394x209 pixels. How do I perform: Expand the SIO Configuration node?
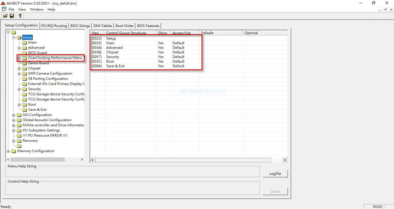point(14,115)
